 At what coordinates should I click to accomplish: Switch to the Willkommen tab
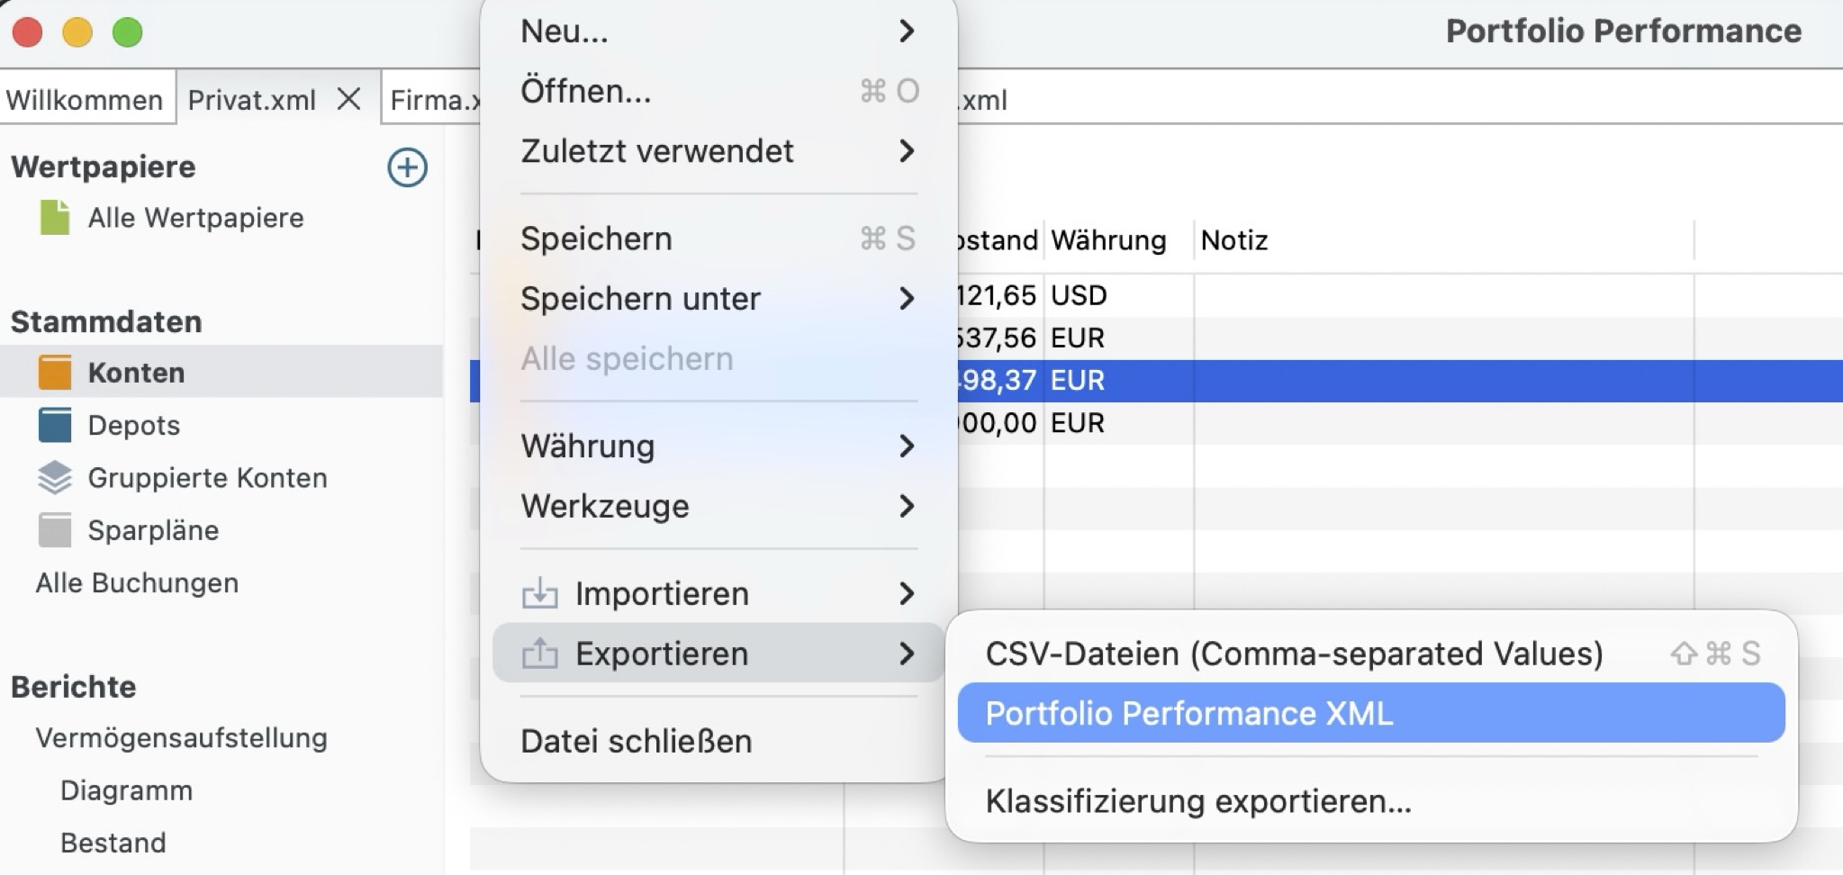click(86, 99)
